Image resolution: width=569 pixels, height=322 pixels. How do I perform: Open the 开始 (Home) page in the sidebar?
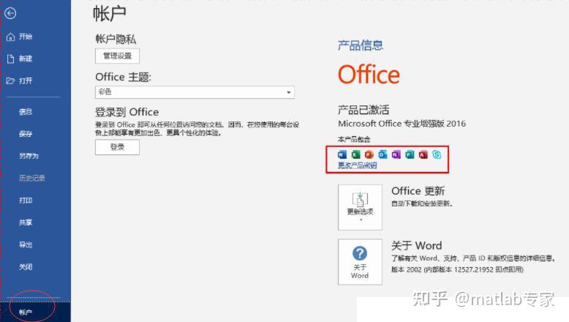click(x=26, y=37)
